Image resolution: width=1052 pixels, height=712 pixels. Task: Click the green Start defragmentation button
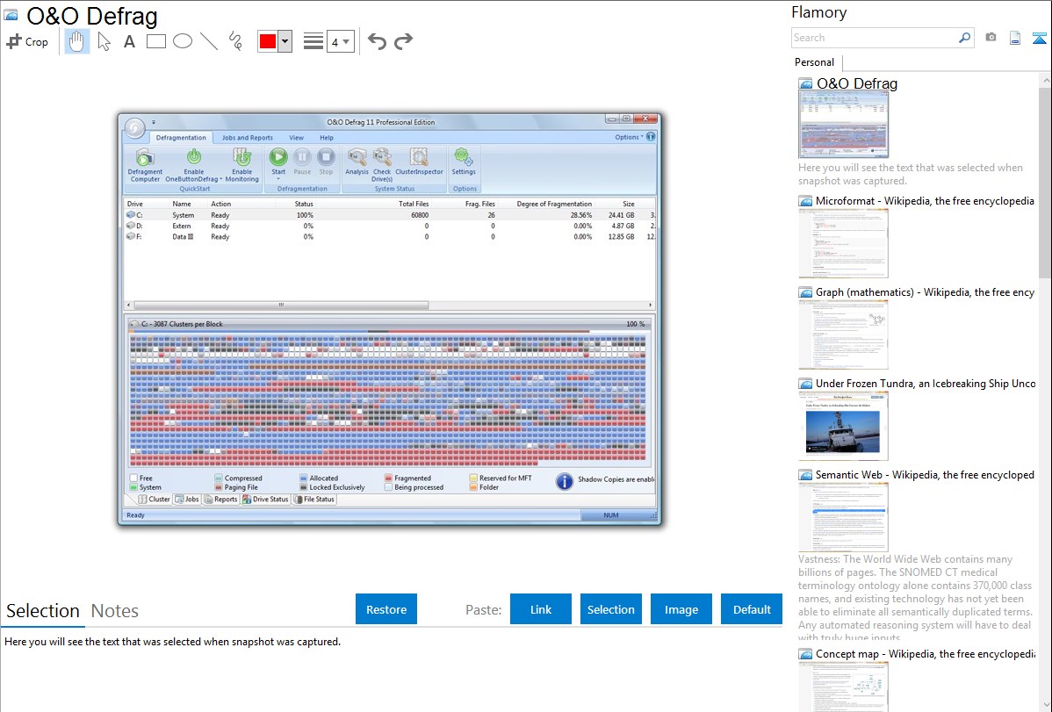pyautogui.click(x=278, y=157)
